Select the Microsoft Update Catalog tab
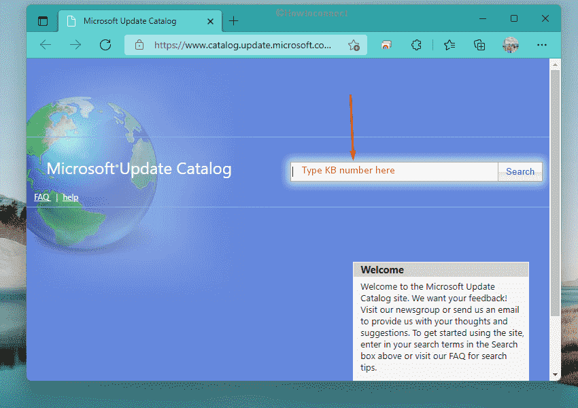 coord(140,21)
